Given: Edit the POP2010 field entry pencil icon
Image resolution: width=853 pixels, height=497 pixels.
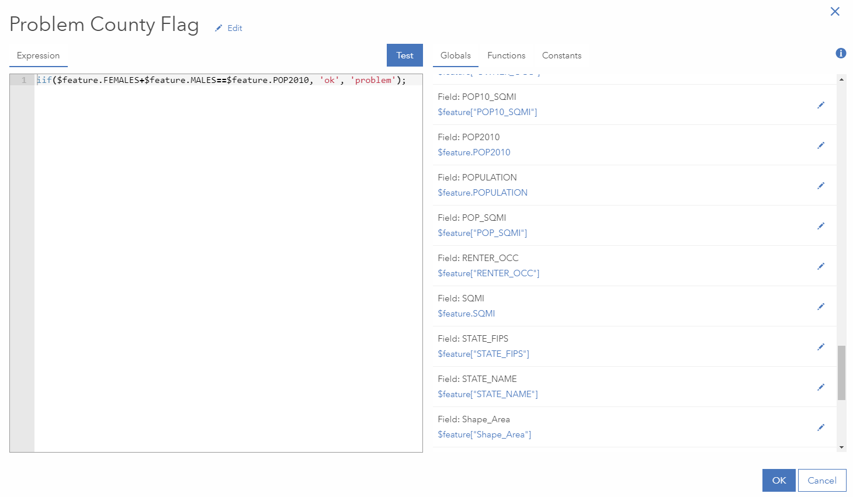Looking at the screenshot, I should 821,145.
